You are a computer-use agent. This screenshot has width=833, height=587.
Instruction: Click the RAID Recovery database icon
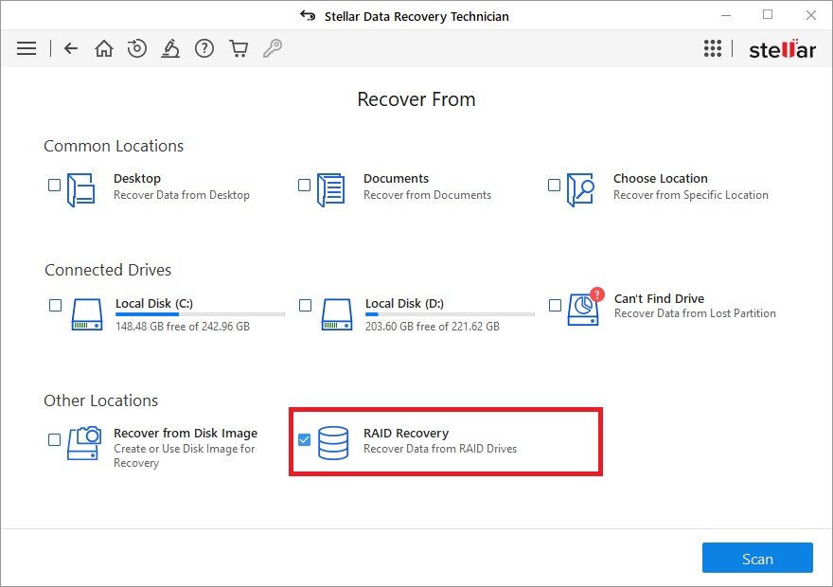coord(333,442)
